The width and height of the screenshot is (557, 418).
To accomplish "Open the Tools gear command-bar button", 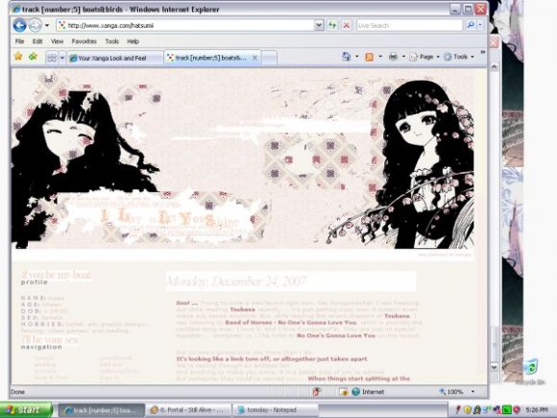I will coord(459,57).
